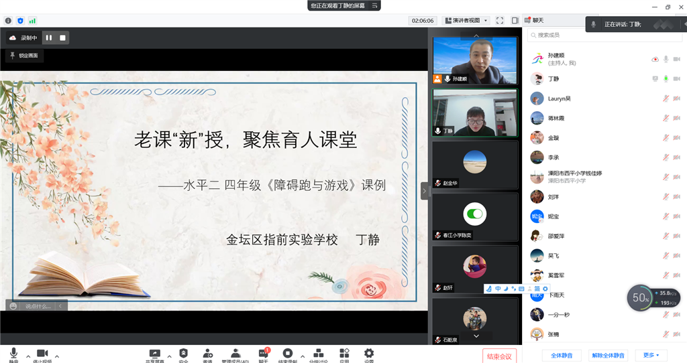The height and width of the screenshot is (363, 687).
Task: Toggle 丁静's green microphone in member list
Action: (x=666, y=79)
